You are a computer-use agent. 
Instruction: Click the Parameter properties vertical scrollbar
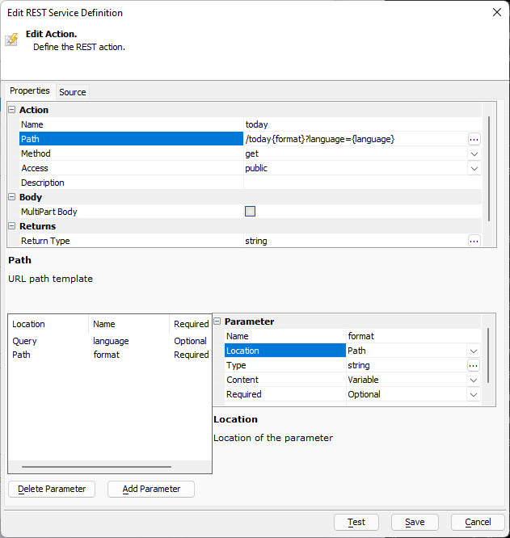(x=488, y=355)
